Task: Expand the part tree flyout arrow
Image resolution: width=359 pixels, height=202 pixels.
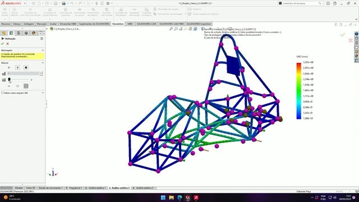Action: (47, 29)
